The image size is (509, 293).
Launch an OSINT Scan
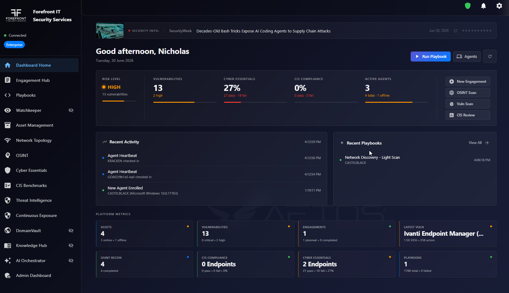tap(468, 93)
